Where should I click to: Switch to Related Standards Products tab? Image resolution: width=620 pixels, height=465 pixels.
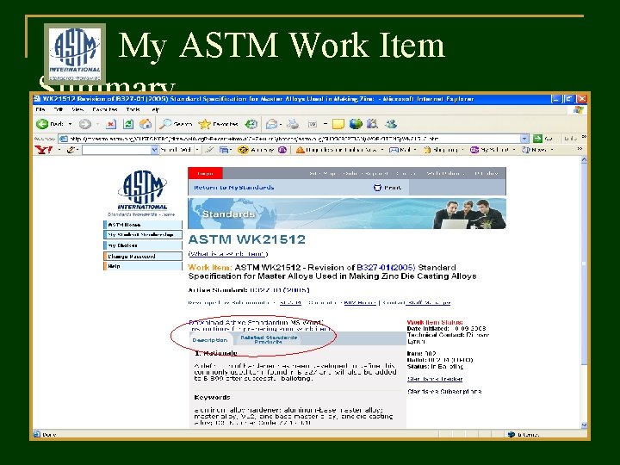(x=269, y=339)
